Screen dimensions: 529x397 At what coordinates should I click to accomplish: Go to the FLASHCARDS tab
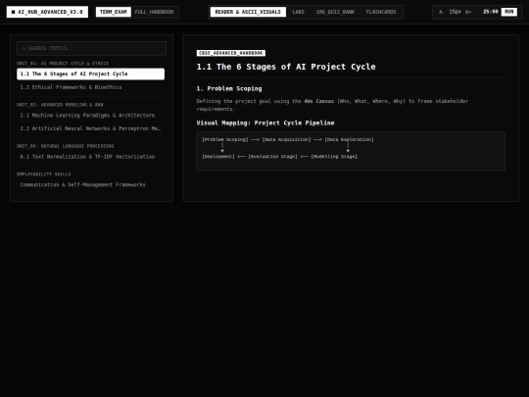click(381, 12)
